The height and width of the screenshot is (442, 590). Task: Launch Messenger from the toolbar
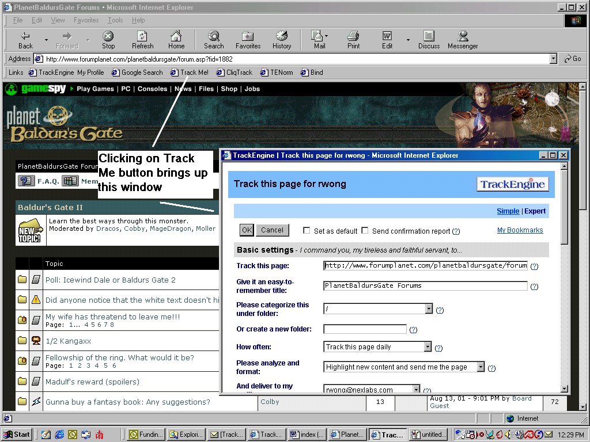(x=463, y=40)
